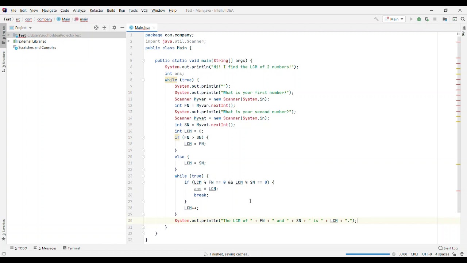467x263 pixels.
Task: Open the VCS menu
Action: [x=144, y=10]
